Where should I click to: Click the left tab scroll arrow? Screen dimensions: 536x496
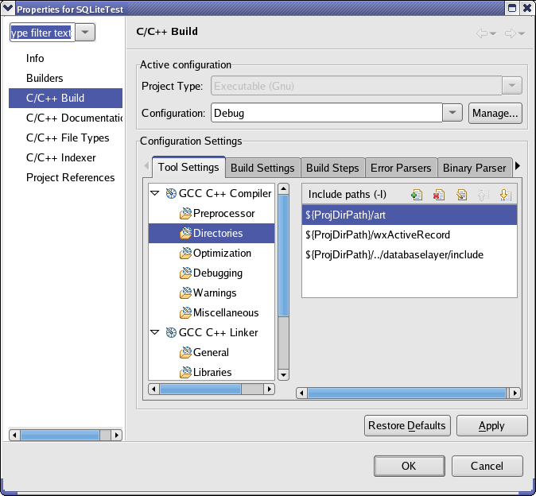(x=146, y=166)
